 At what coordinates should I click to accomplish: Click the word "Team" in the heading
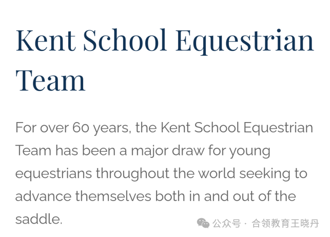coord(50,81)
